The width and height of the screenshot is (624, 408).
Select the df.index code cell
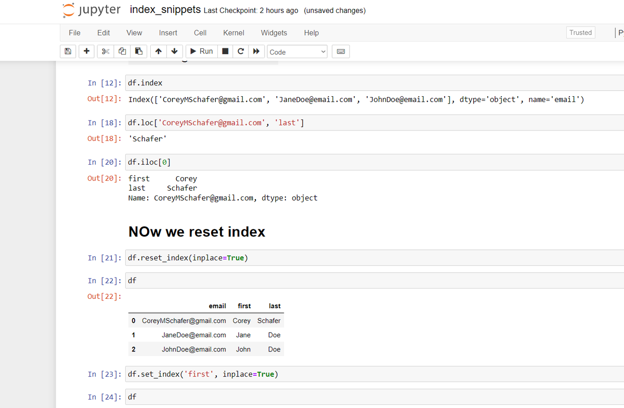coord(374,83)
